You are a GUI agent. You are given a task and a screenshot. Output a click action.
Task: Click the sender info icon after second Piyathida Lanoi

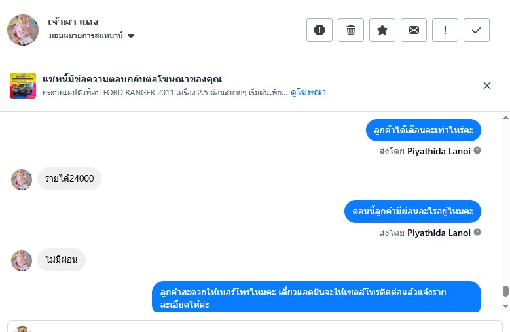coord(477,233)
